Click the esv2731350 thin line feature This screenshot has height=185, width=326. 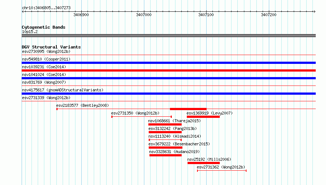(142, 117)
